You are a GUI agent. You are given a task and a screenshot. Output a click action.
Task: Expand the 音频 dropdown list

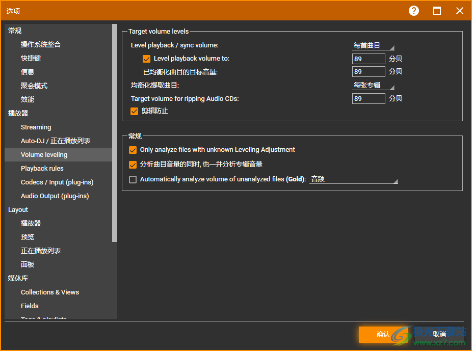pos(354,179)
